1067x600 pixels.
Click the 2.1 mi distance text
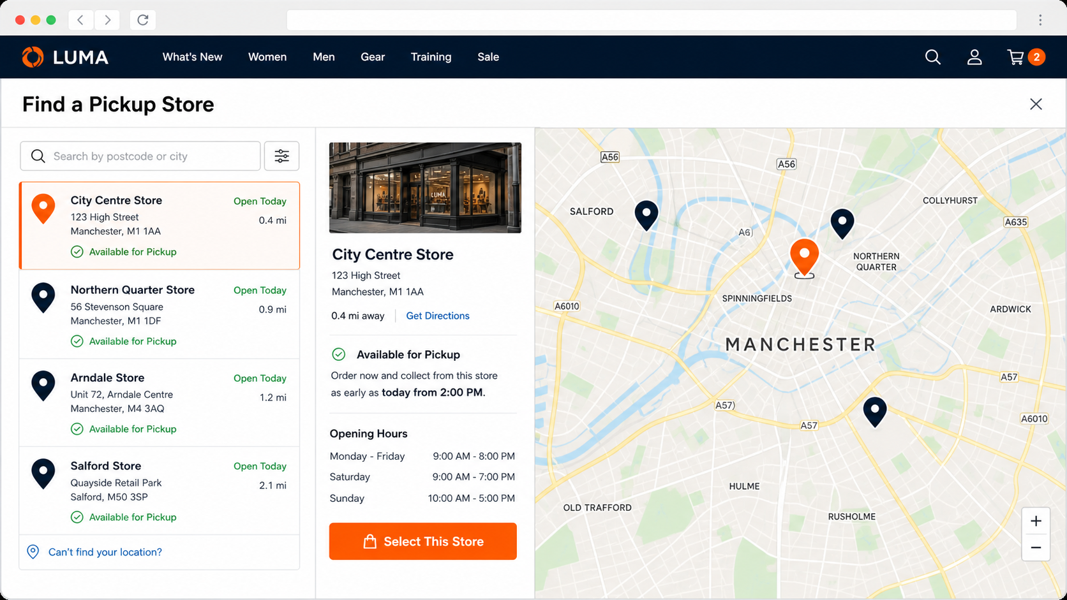[x=272, y=485]
